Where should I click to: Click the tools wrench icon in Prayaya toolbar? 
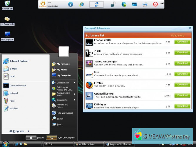[145, 4]
